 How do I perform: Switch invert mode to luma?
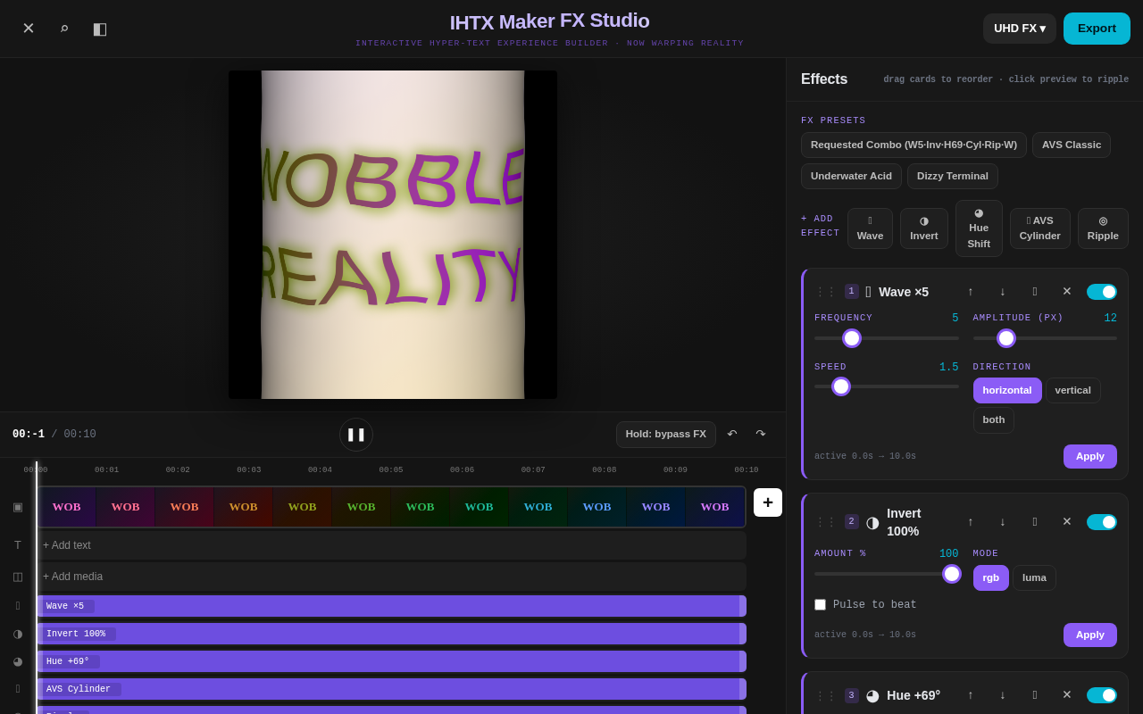coord(1034,577)
